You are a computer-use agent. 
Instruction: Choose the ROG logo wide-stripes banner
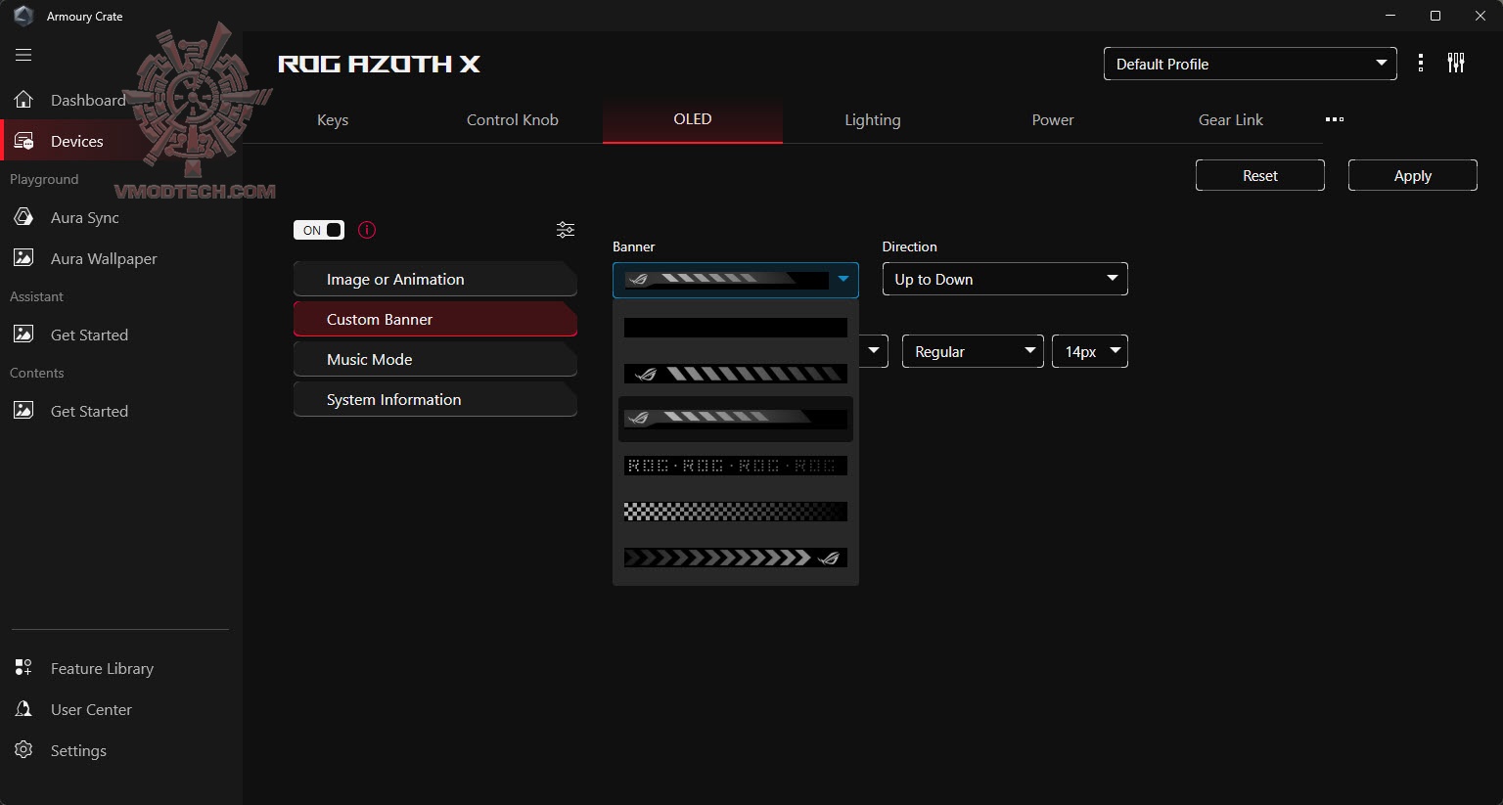736,374
